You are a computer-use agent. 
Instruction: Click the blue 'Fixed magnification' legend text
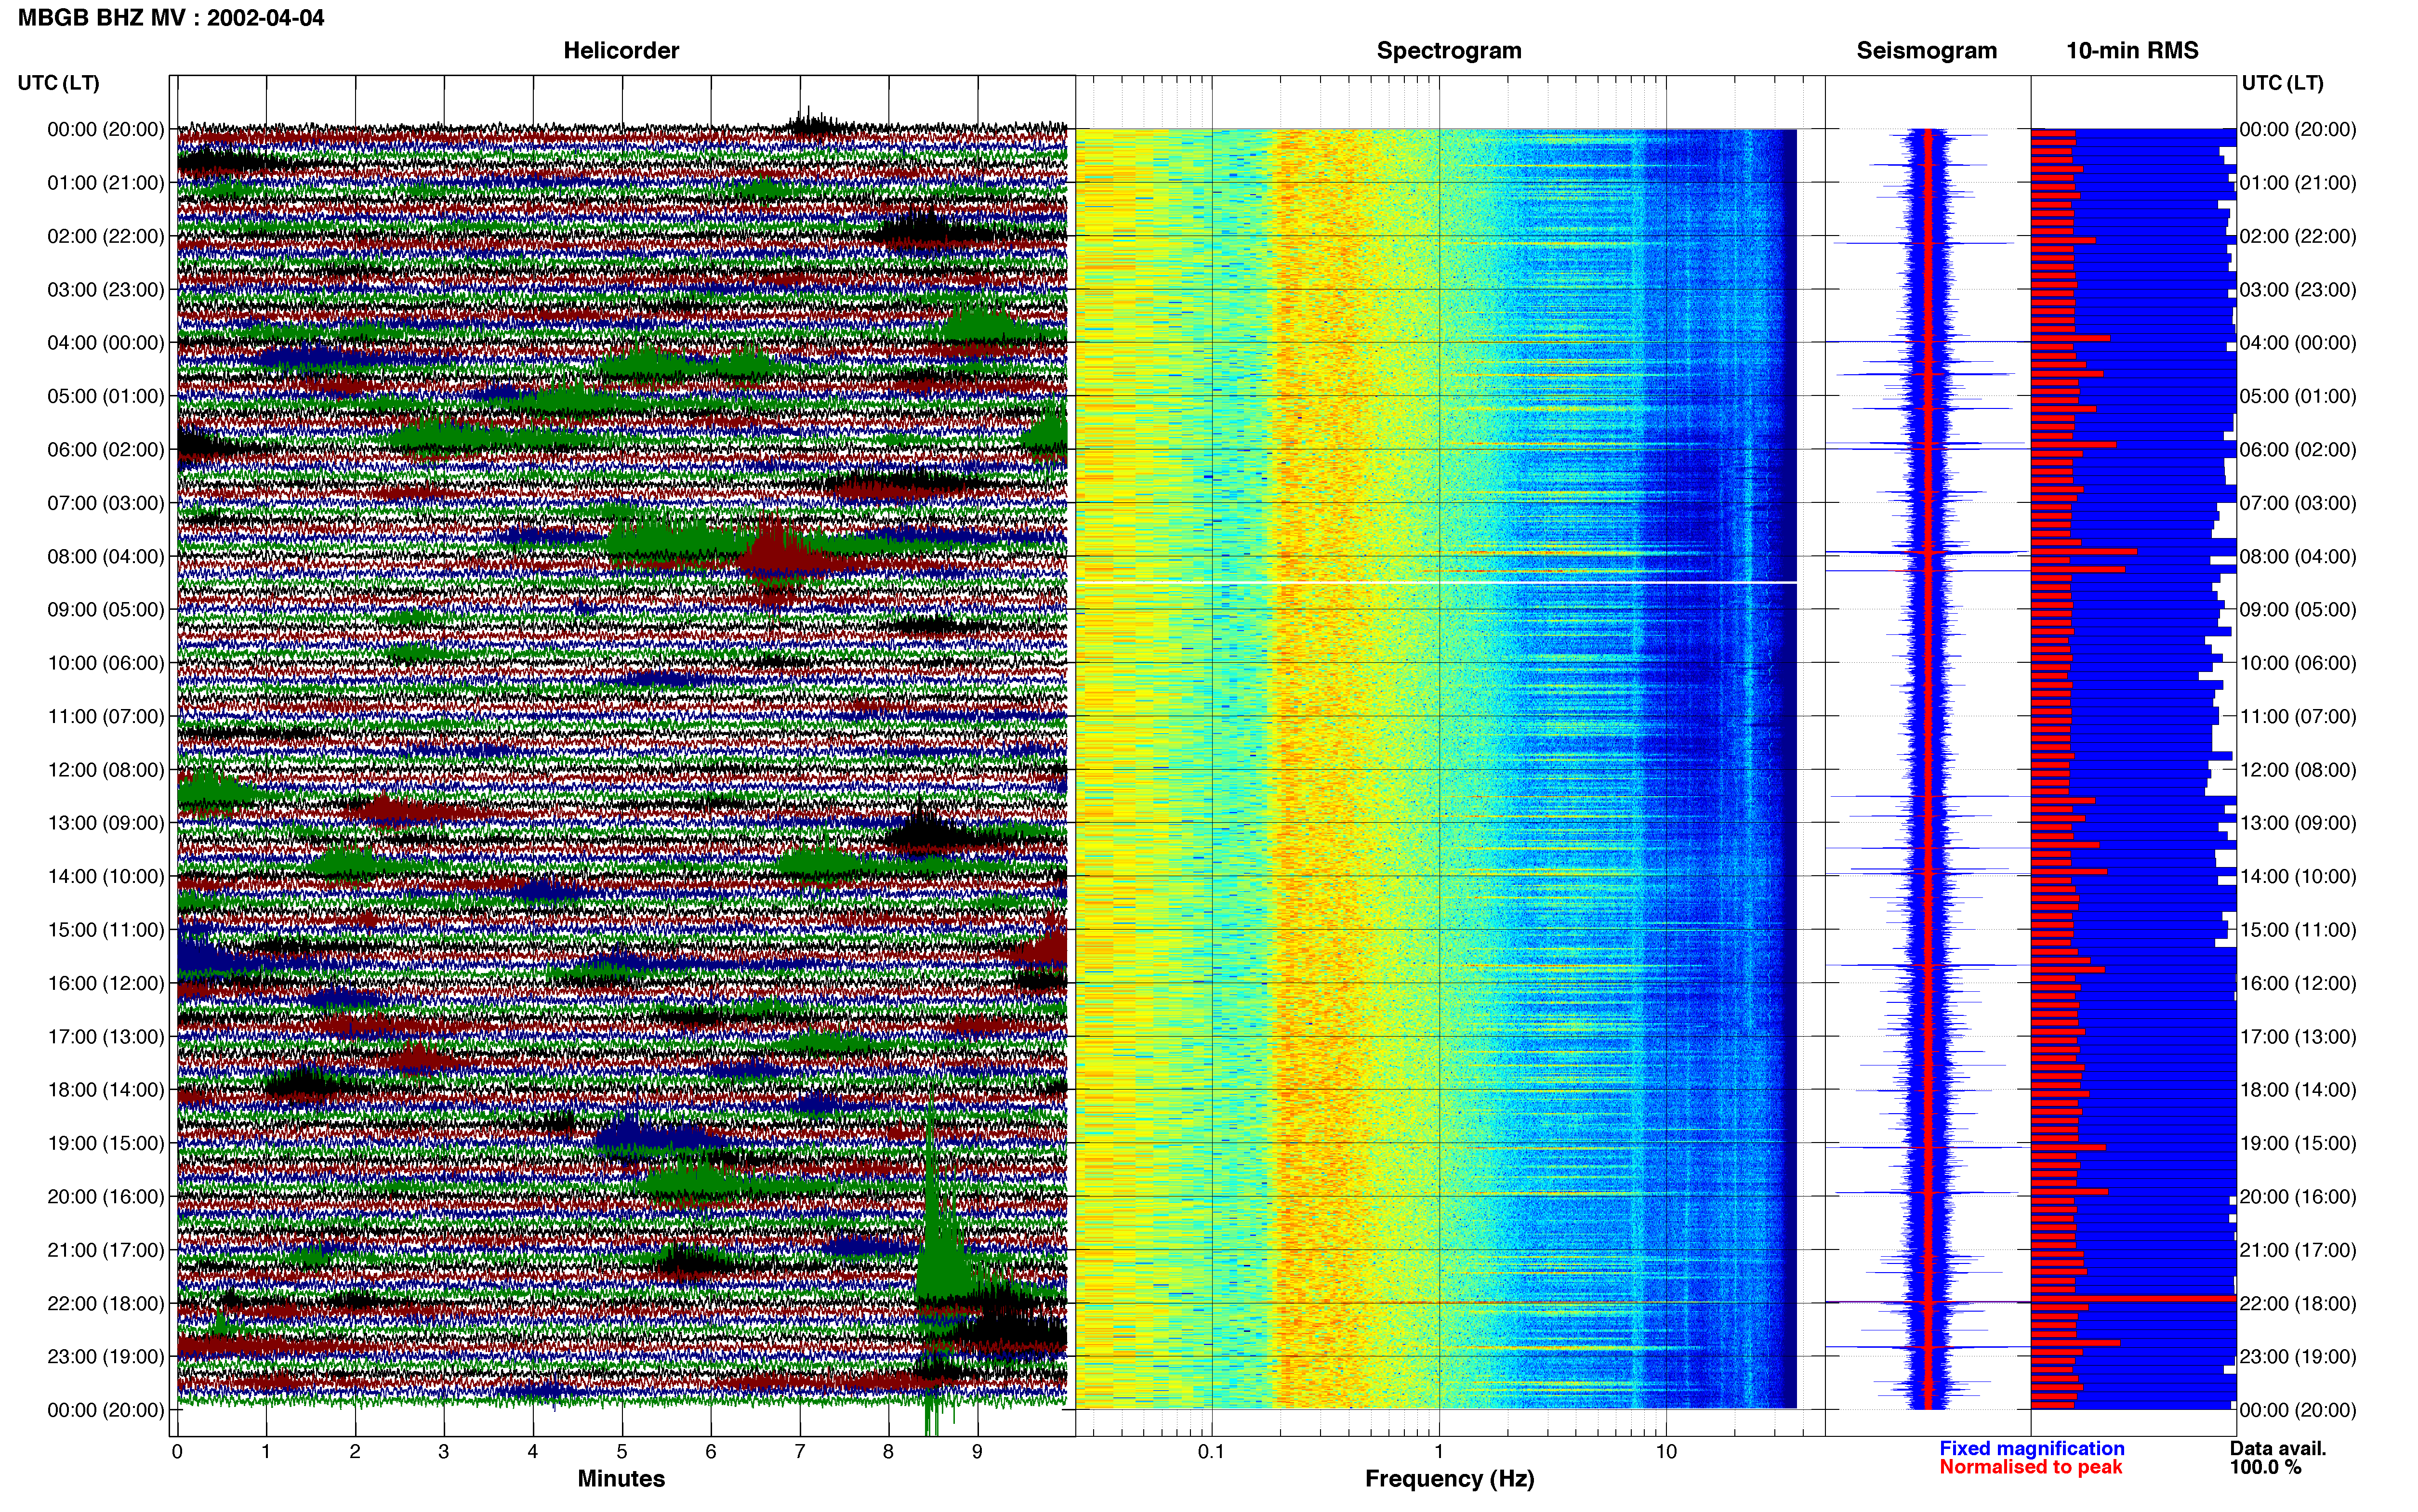(2031, 1448)
